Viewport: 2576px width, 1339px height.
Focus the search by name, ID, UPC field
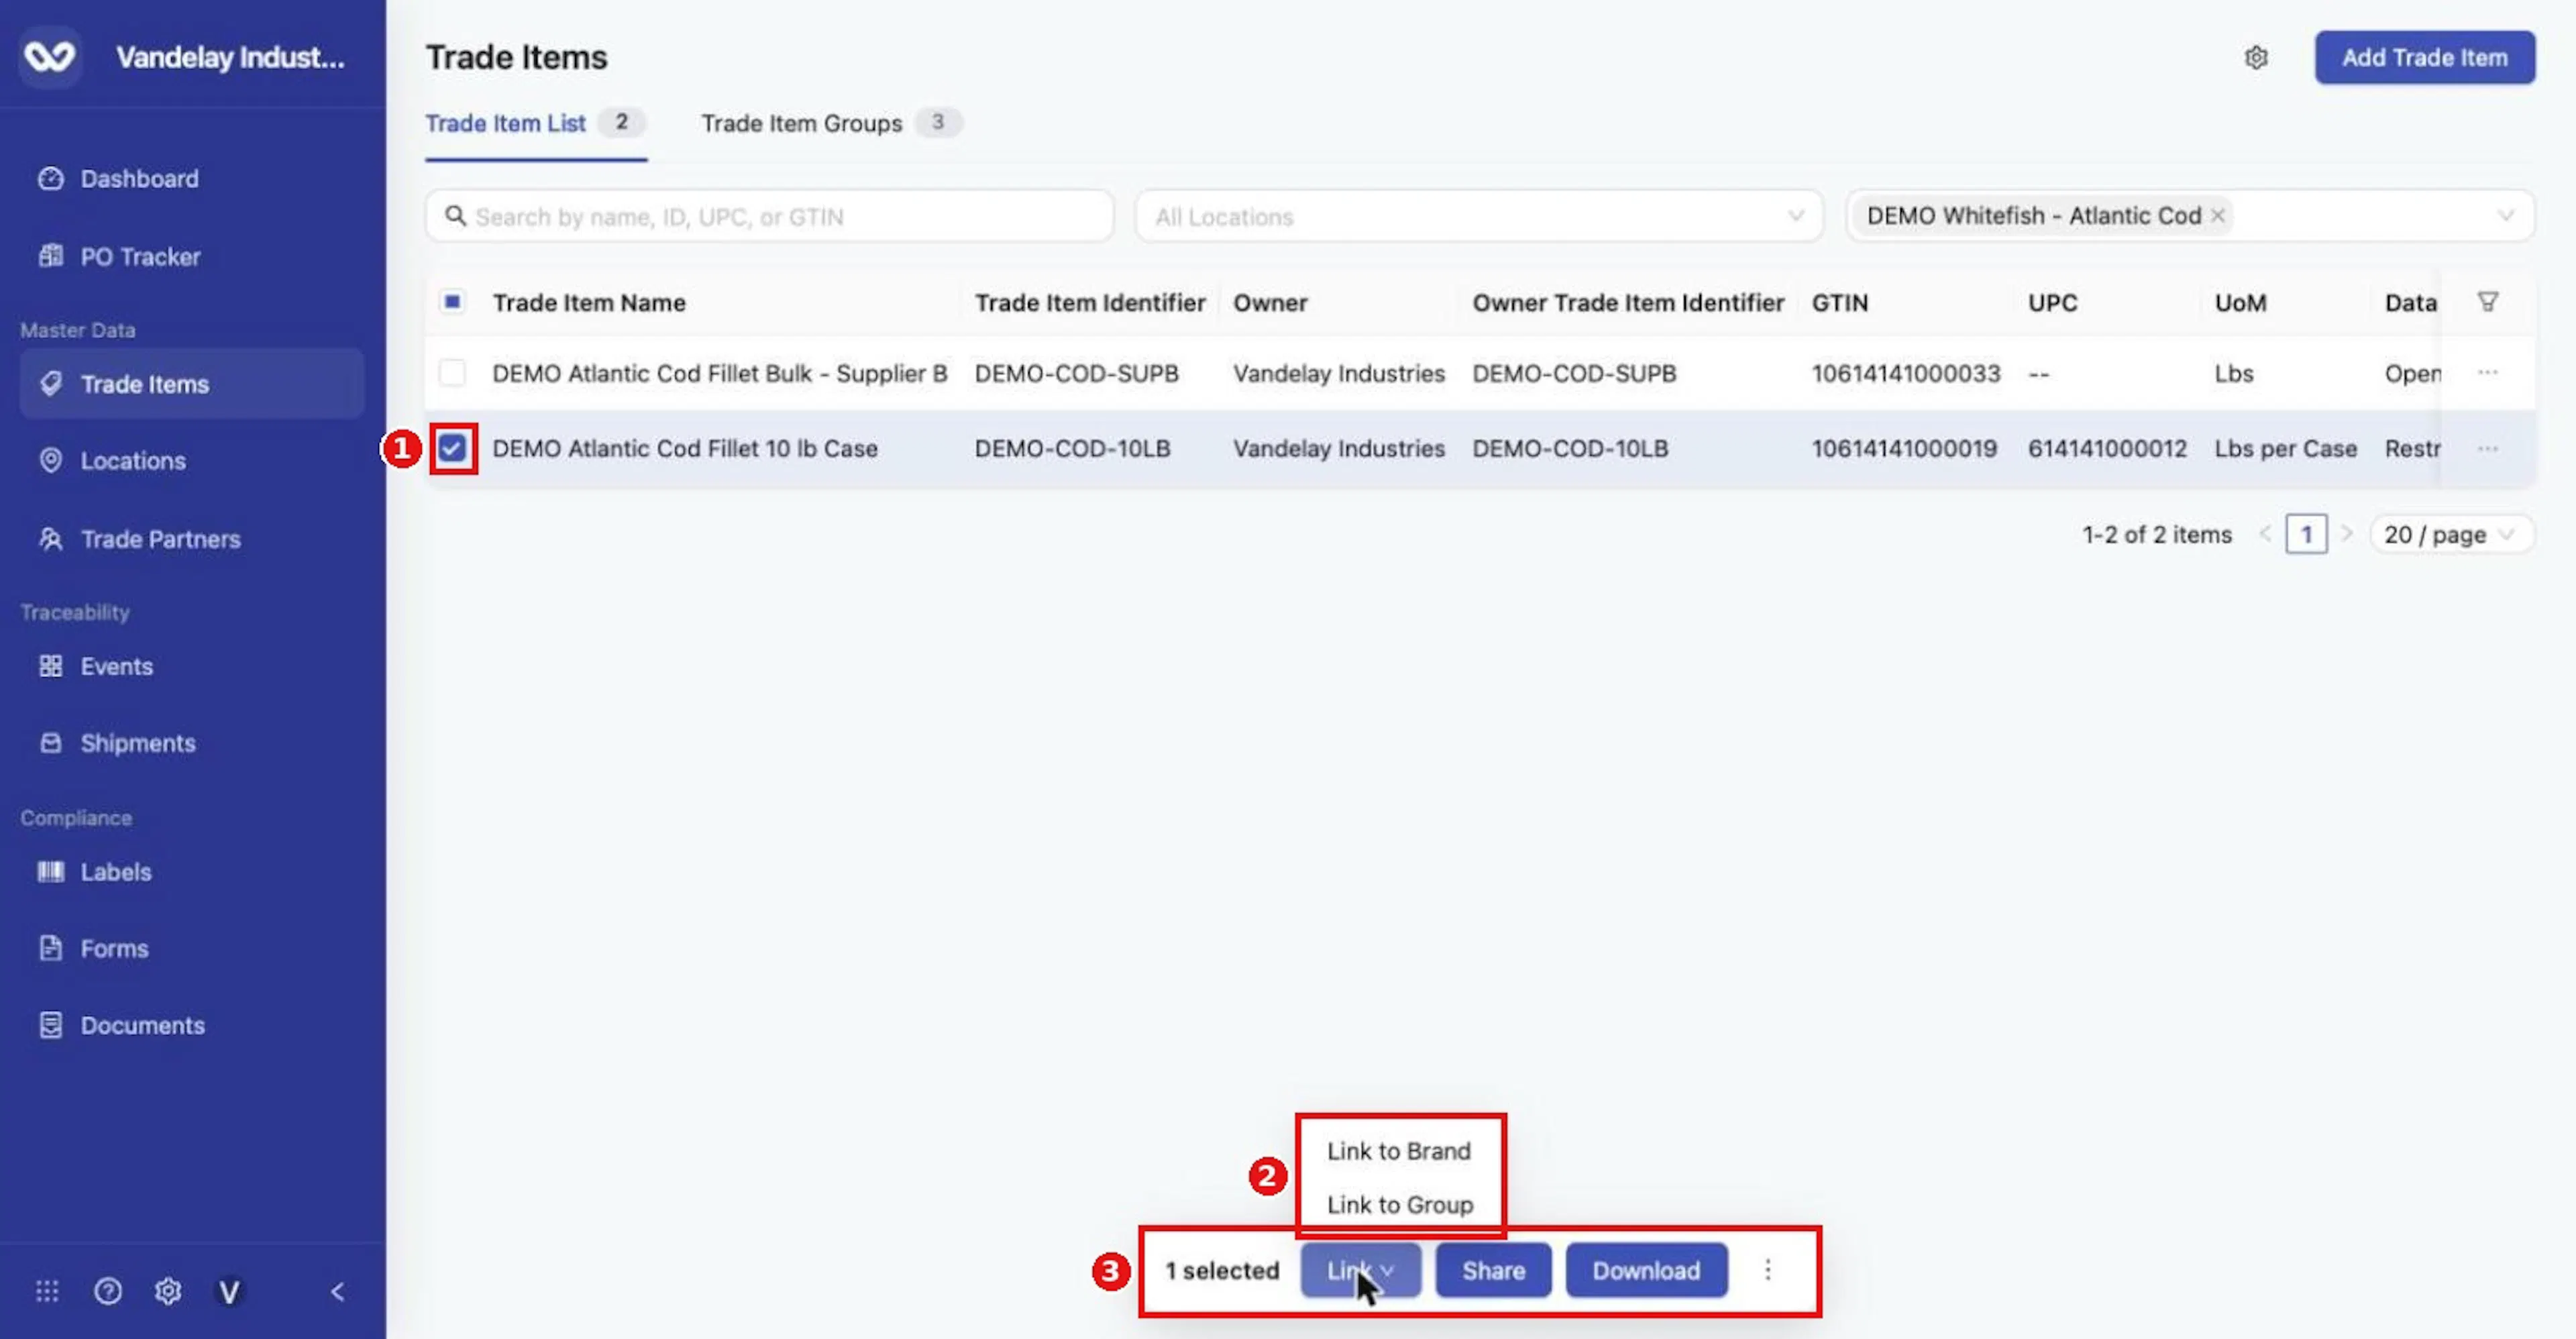769,216
